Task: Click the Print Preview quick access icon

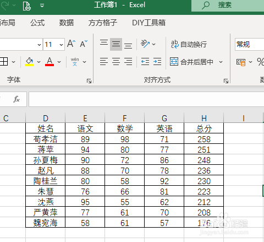Action: [27, 6]
